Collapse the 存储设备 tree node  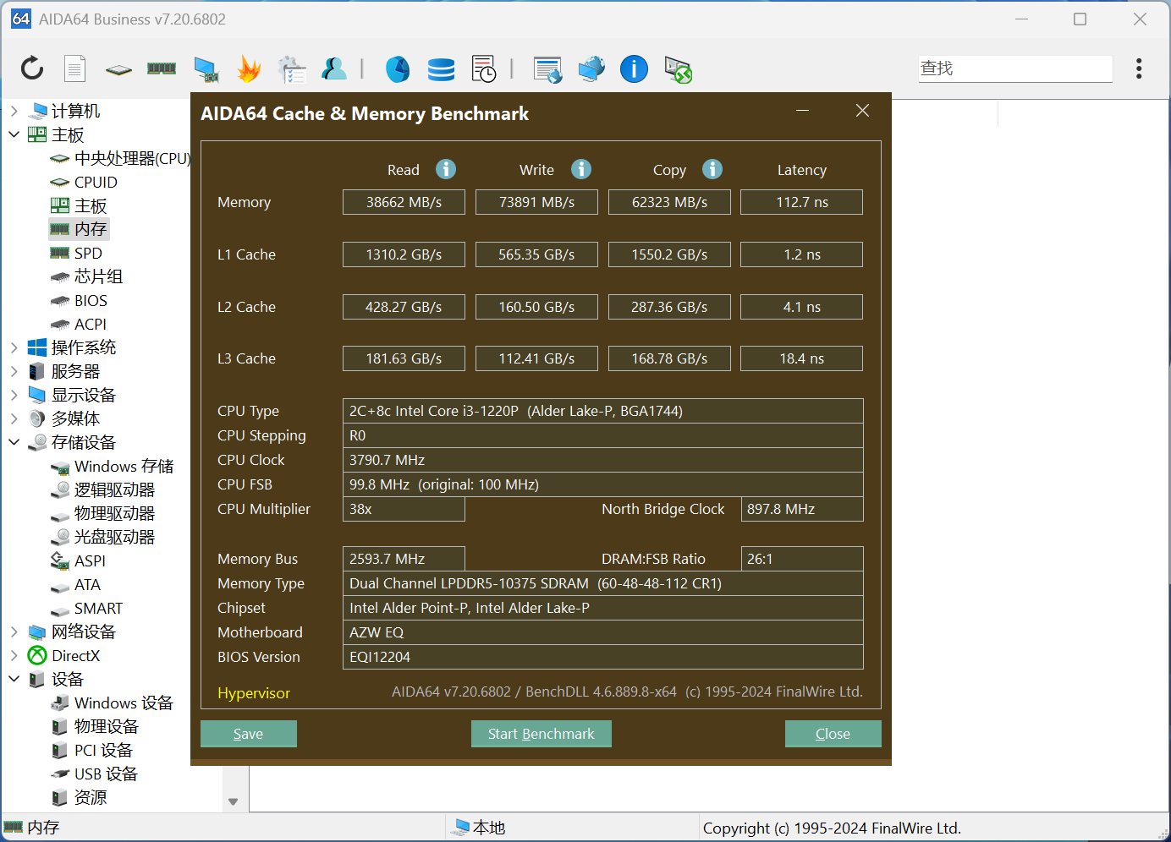[14, 442]
